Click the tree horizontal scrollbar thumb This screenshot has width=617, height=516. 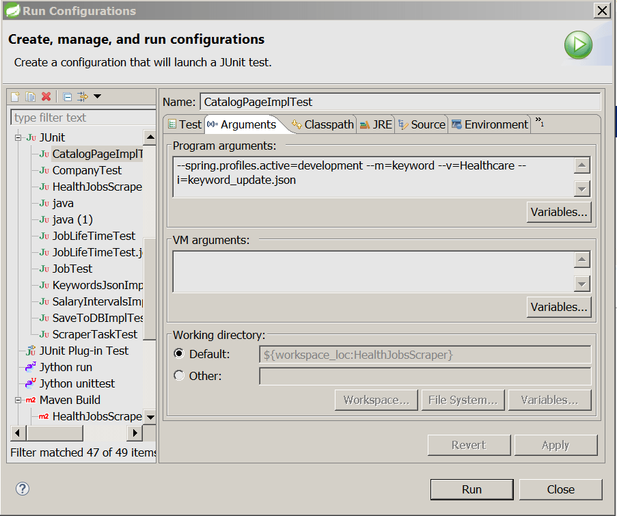(54, 433)
